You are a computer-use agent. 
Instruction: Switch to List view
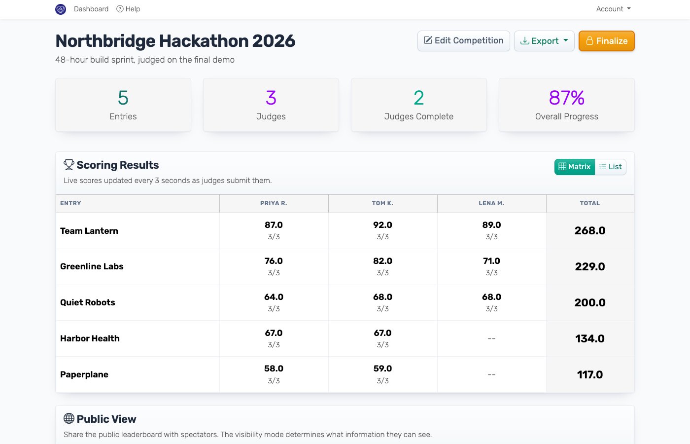tap(611, 167)
